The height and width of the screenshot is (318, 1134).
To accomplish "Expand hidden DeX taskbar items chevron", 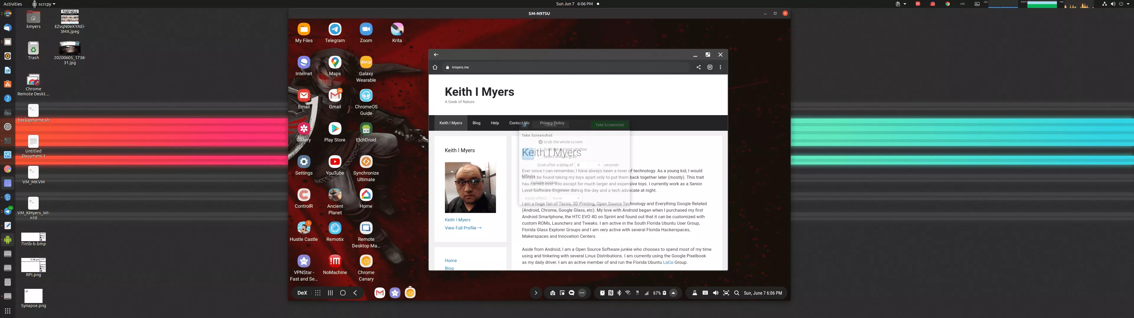I will click(x=535, y=293).
